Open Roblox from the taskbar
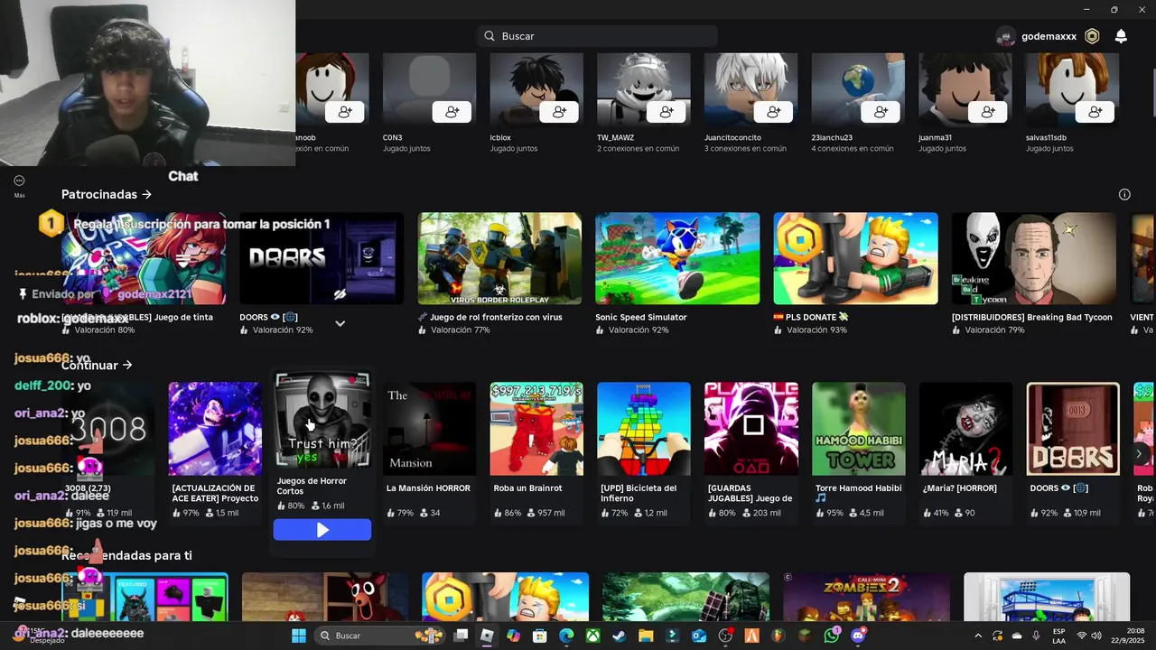 (x=487, y=636)
